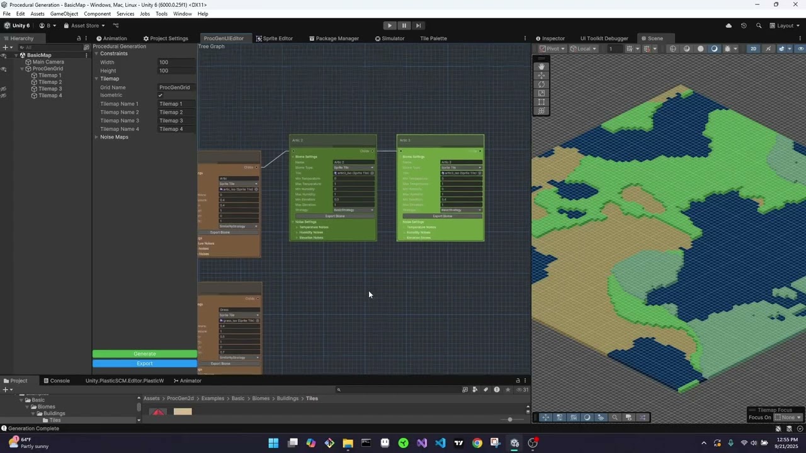Open the Hierarchy create plus menu
This screenshot has height=453, width=806.
coord(7,47)
